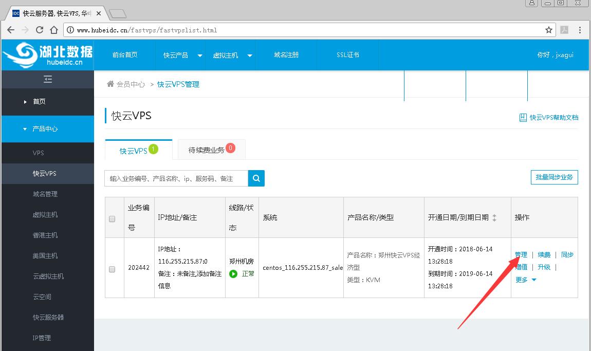Image resolution: width=591 pixels, height=351 pixels.
Task: Click 增值 in the operations column
Action: 521,267
